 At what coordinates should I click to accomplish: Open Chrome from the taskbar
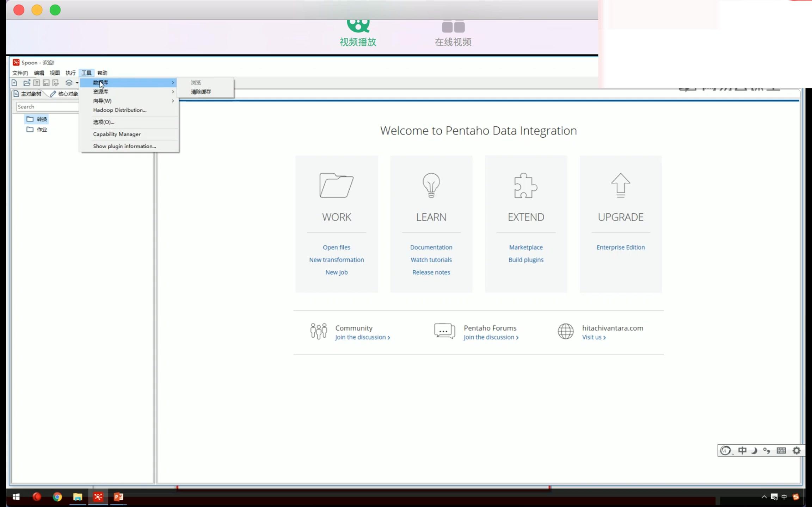coord(57,497)
